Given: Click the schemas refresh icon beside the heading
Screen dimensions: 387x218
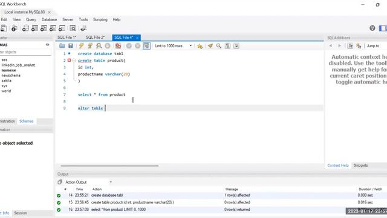Looking at the screenshot, I should point(47,45).
